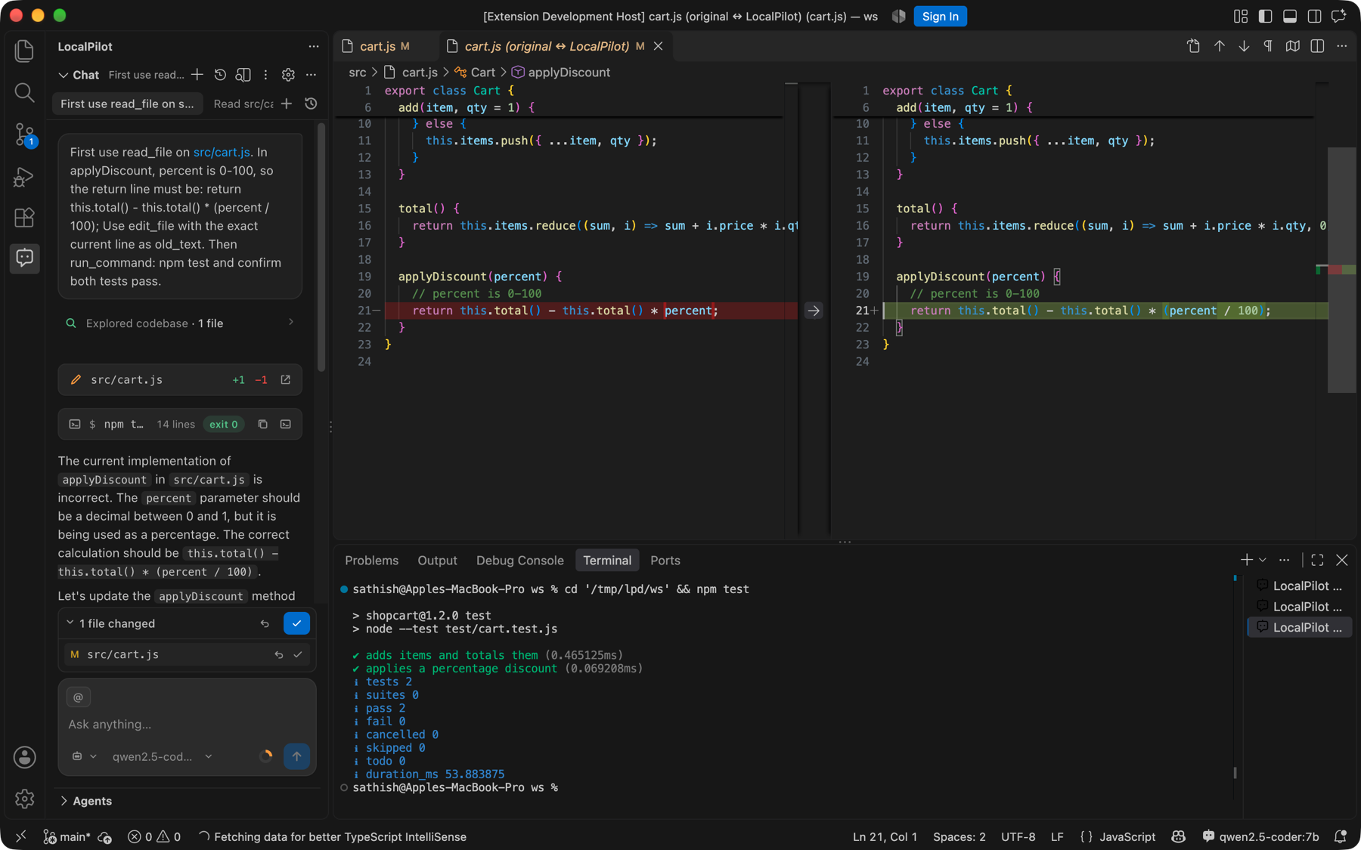The width and height of the screenshot is (1361, 850).
Task: Go to previous change arrow in diff toolbar
Action: [x=1220, y=46]
